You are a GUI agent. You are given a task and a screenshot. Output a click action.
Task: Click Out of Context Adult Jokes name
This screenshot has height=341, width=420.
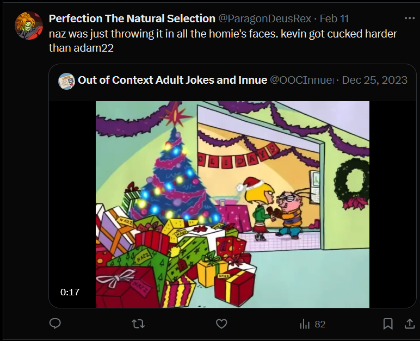[x=172, y=80]
